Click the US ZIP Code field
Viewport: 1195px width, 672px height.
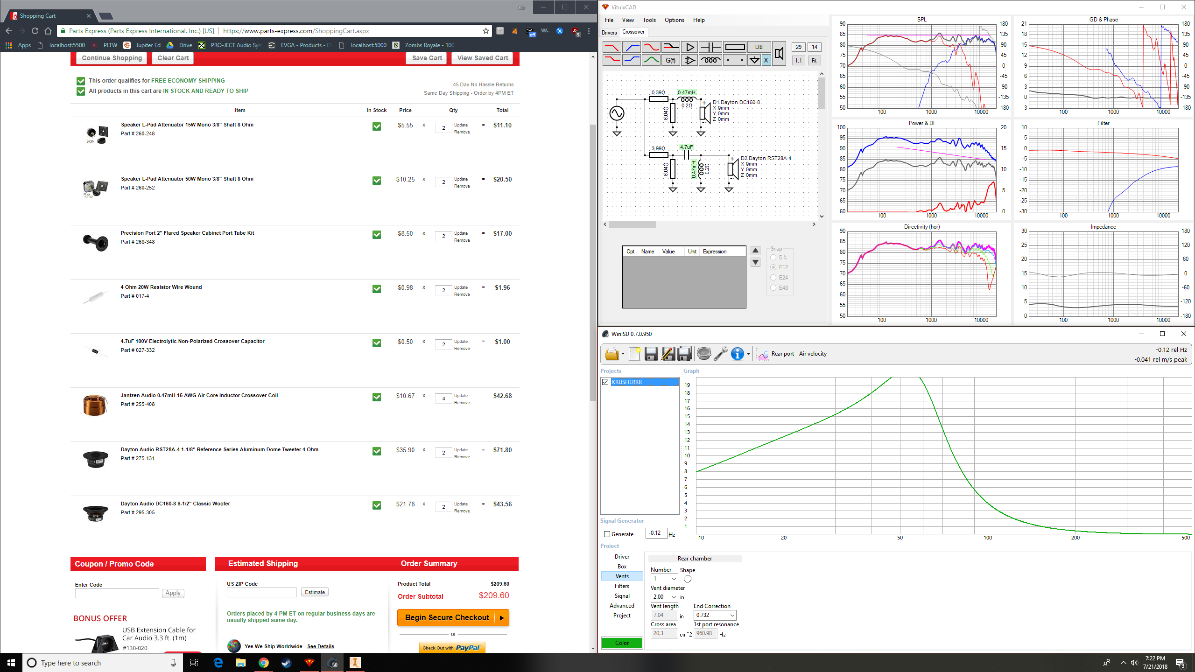[x=261, y=592]
